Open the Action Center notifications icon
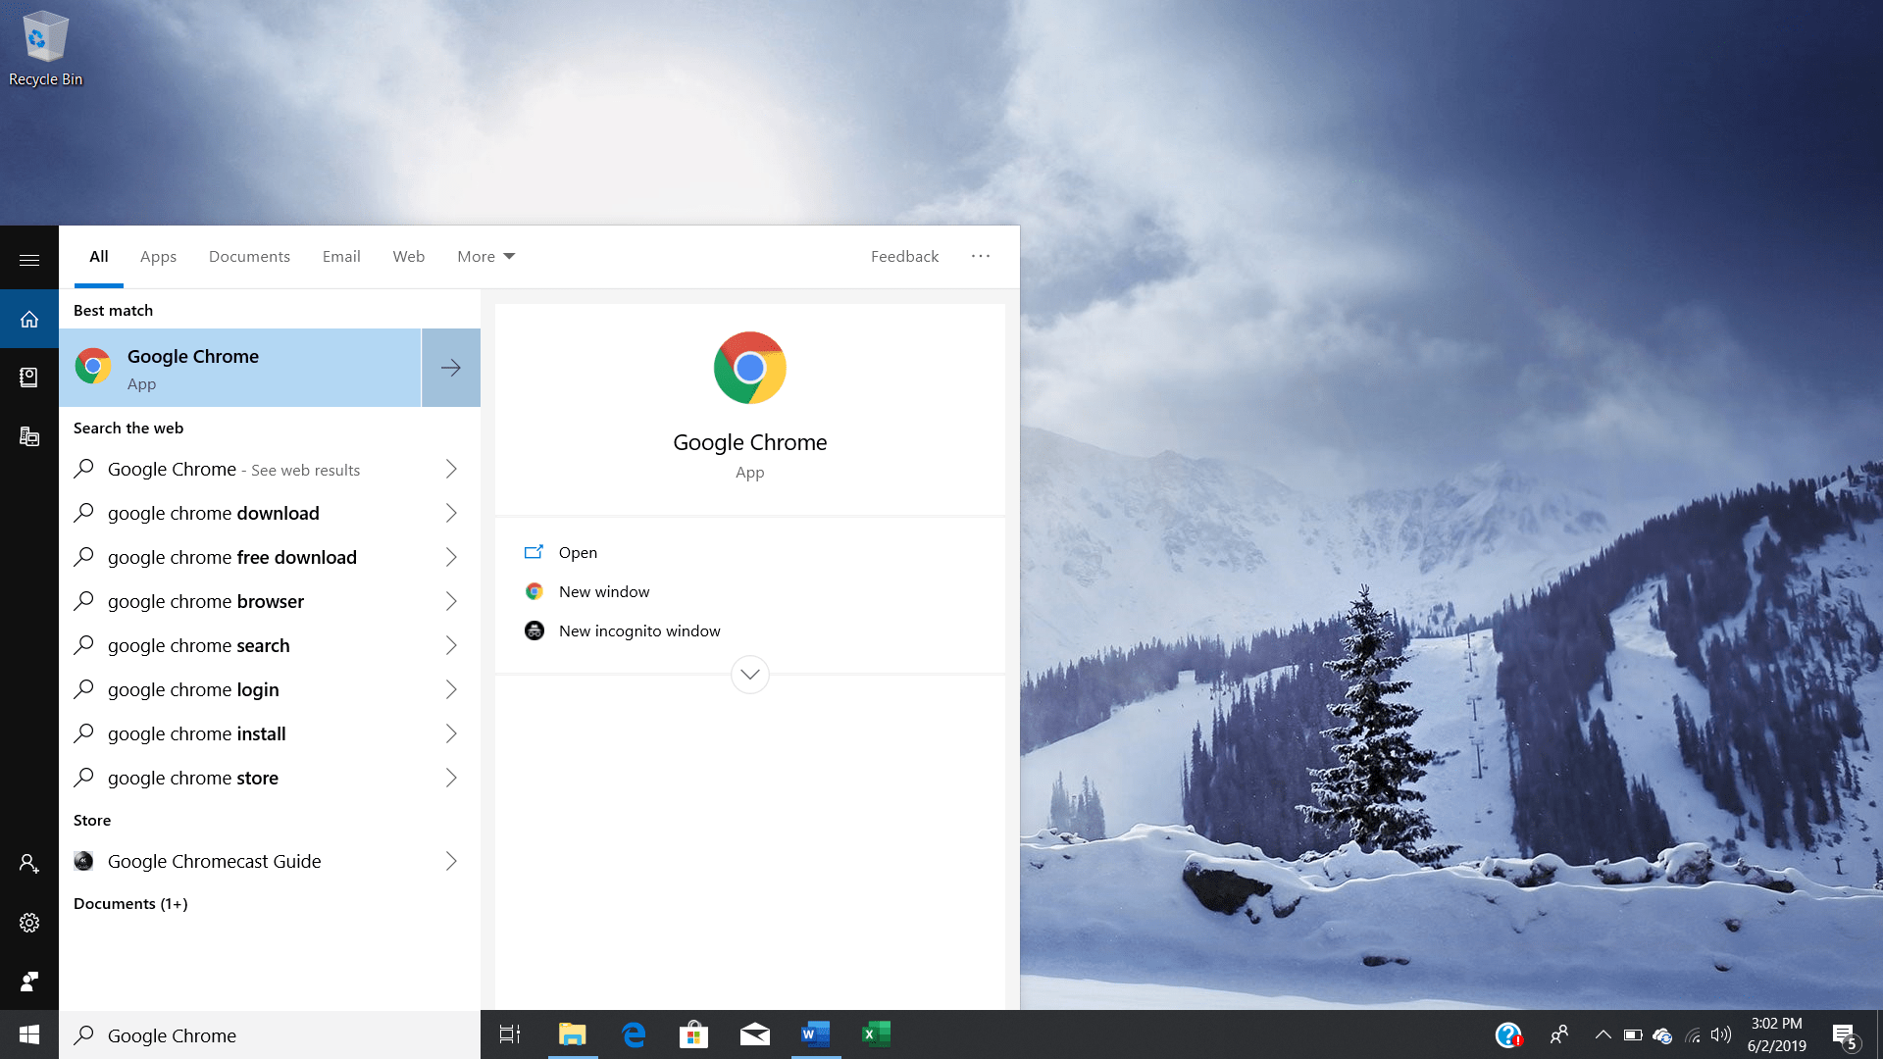This screenshot has height=1059, width=1883. pos(1845,1034)
